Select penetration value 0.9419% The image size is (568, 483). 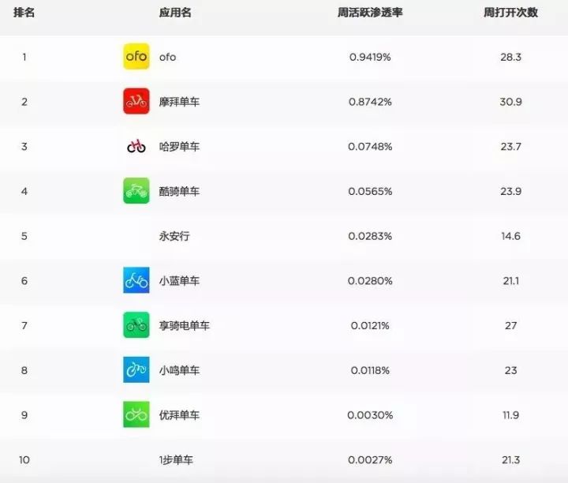(x=370, y=58)
